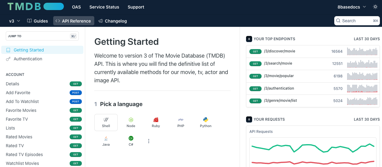382x167 pixels.
Task: Switch to the Guides tab
Action: pyautogui.click(x=37, y=21)
